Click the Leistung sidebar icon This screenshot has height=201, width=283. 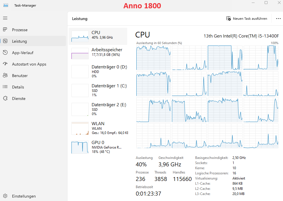(5, 41)
